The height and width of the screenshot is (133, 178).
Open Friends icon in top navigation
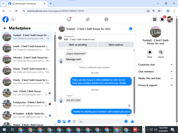88,20
